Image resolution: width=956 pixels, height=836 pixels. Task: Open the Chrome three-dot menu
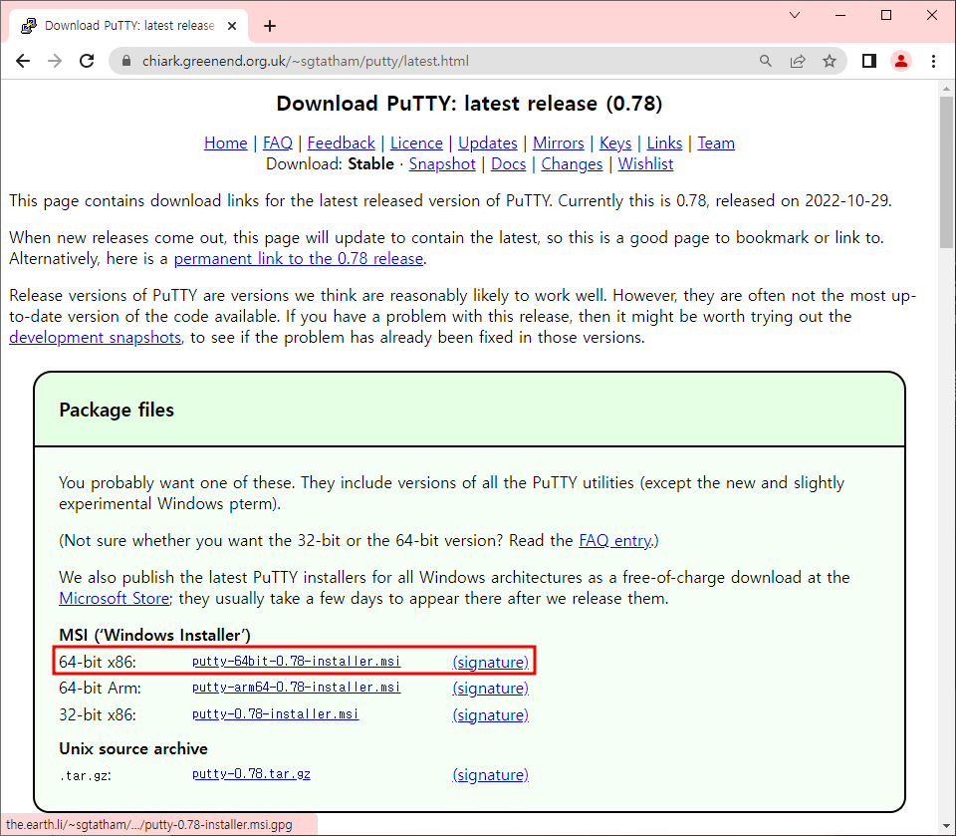tap(933, 61)
